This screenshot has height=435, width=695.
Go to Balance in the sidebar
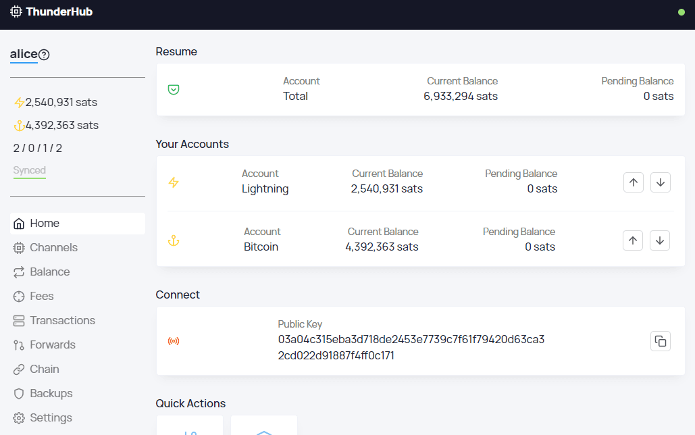point(49,272)
